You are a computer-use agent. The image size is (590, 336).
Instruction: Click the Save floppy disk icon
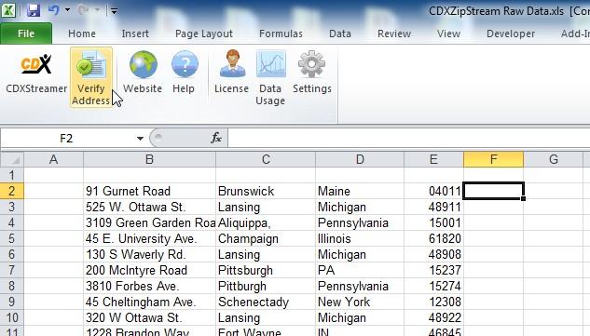click(34, 10)
